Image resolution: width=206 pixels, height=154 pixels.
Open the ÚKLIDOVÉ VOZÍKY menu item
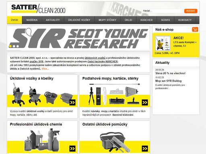point(79,20)
